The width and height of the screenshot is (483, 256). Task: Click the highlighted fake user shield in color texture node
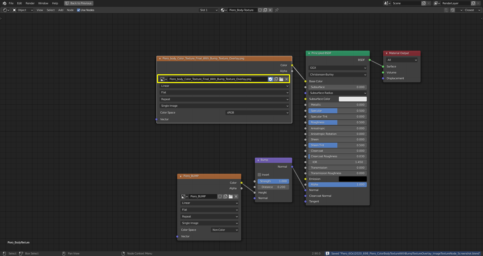[x=270, y=79]
